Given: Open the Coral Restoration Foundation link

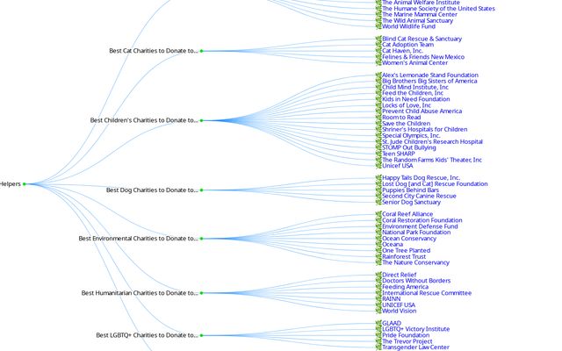Looking at the screenshot, I should click(421, 220).
